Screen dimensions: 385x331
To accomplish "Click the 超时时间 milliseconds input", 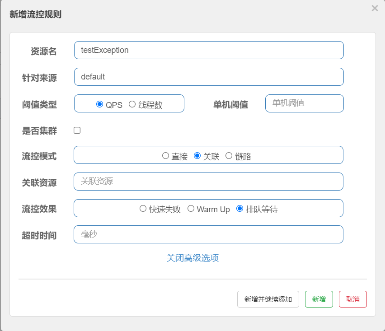I will [x=209, y=234].
